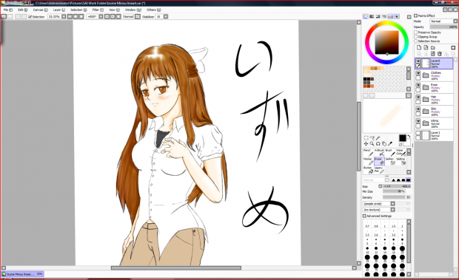Create a new normal layer

pyautogui.click(x=419, y=47)
